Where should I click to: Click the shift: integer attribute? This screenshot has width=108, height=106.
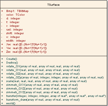pos(15,33)
